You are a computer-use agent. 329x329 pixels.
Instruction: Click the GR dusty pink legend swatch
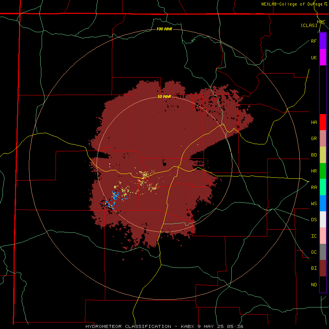click(323, 139)
